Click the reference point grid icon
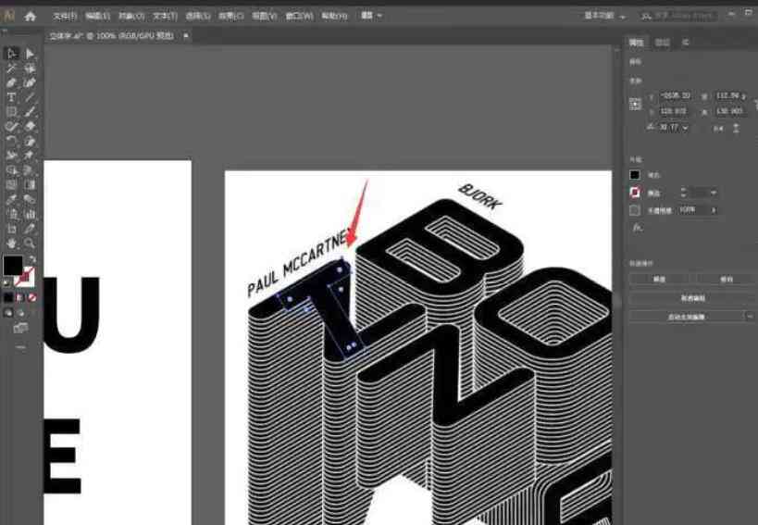 click(636, 104)
